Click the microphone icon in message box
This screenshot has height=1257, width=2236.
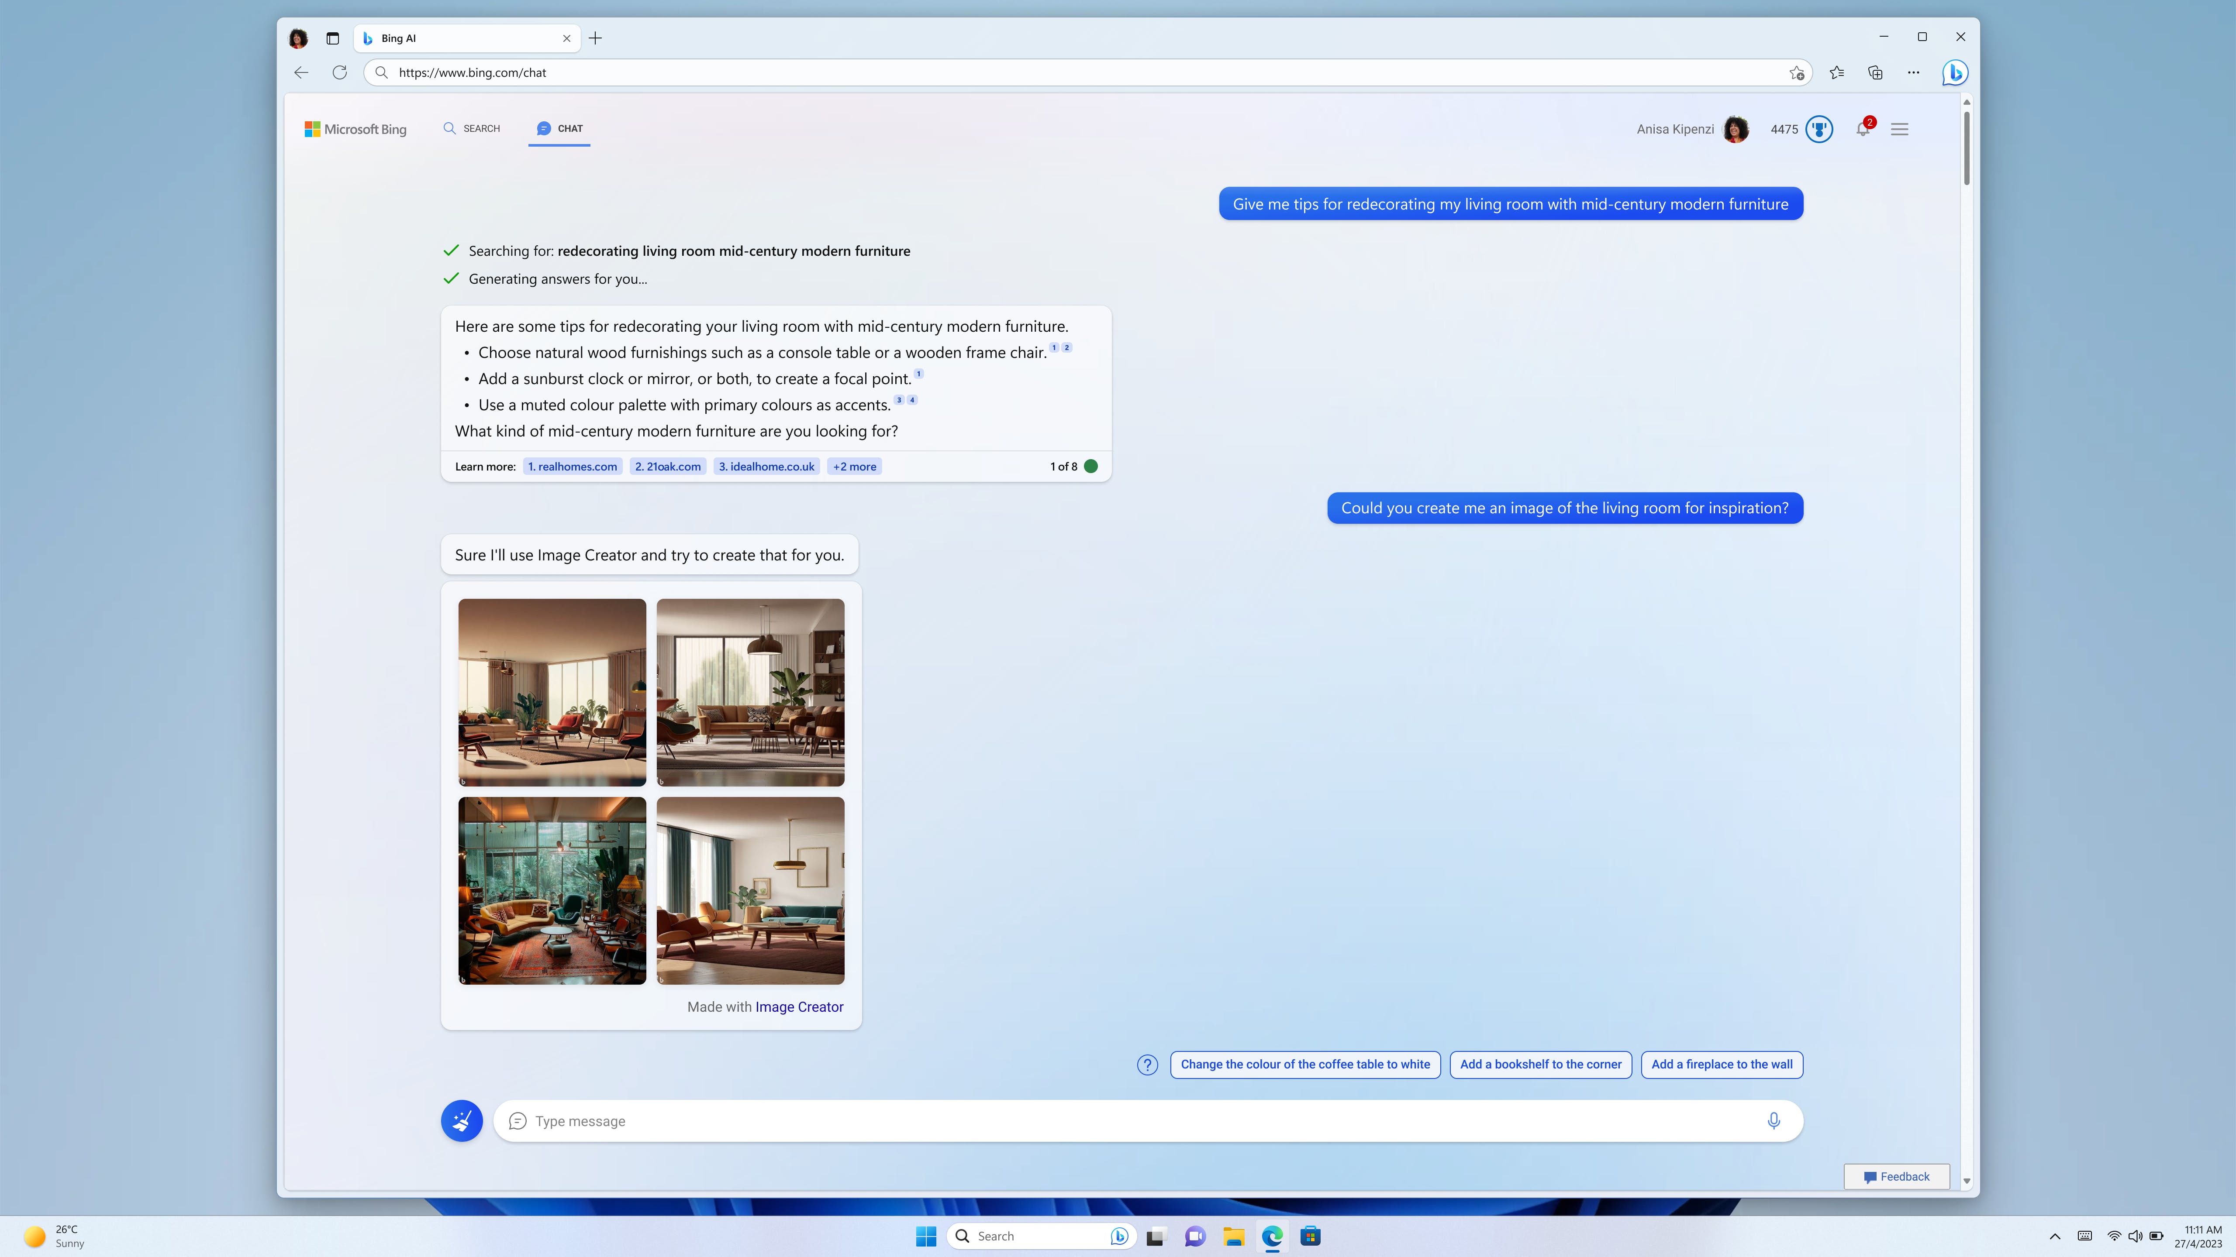[x=1774, y=1120]
